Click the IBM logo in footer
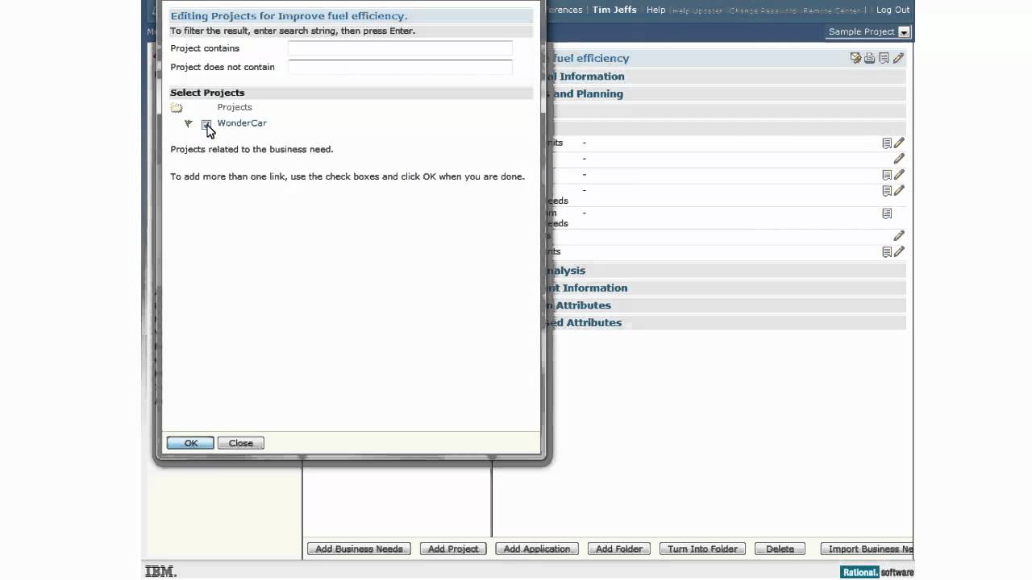1032x580 pixels. coord(160,572)
